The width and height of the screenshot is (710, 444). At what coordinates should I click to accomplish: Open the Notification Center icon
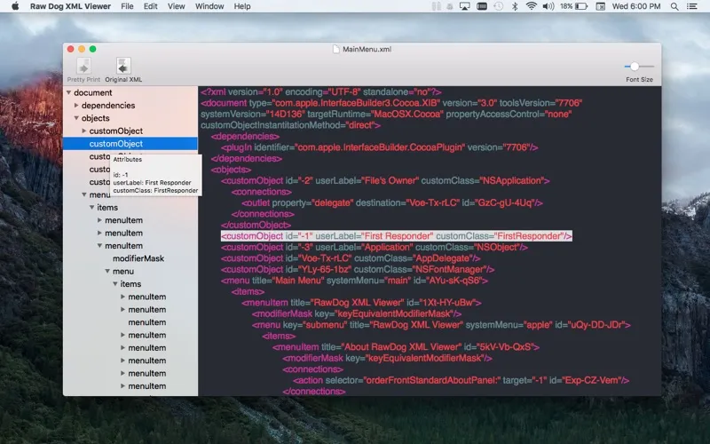[694, 6]
